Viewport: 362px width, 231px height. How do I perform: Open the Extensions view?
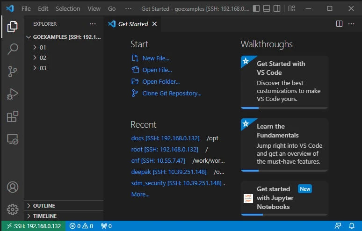[x=13, y=116]
